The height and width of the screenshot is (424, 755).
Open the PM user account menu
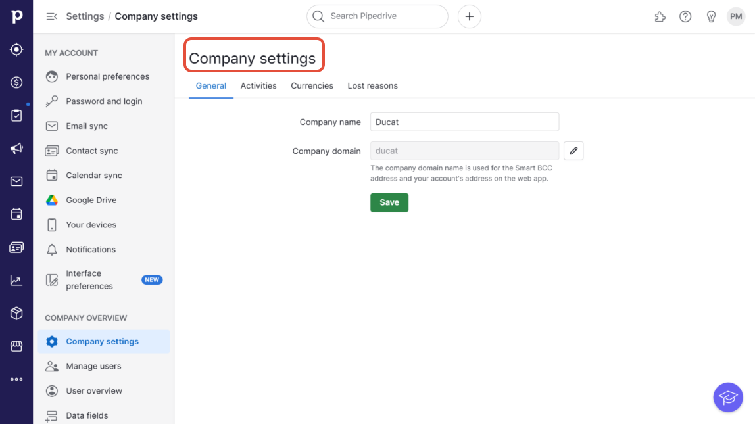pyautogui.click(x=736, y=16)
